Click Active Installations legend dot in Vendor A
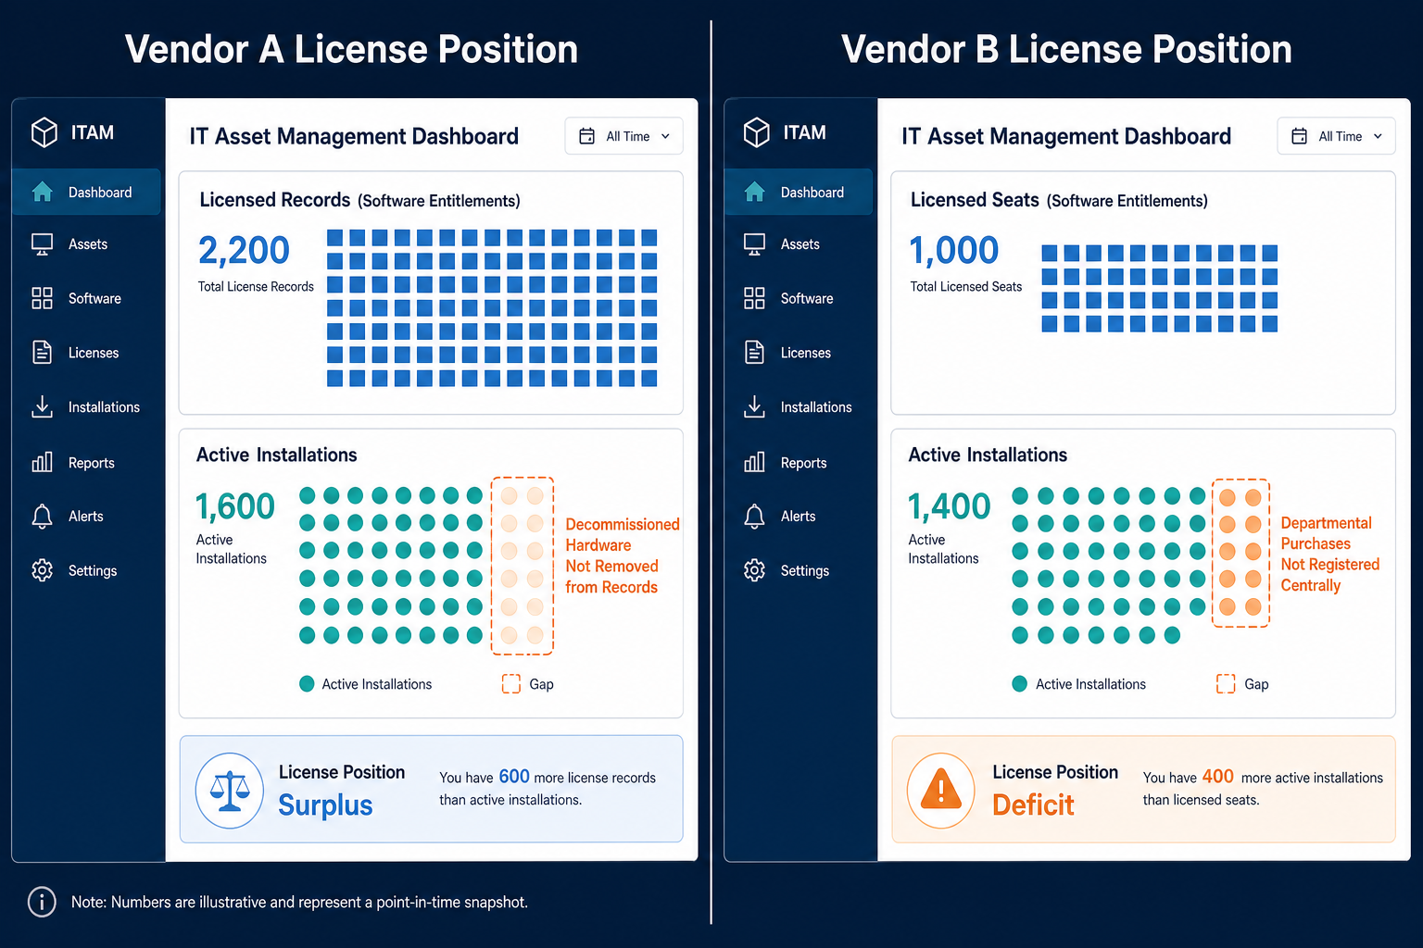Viewport: 1423px width, 948px height. tap(307, 684)
